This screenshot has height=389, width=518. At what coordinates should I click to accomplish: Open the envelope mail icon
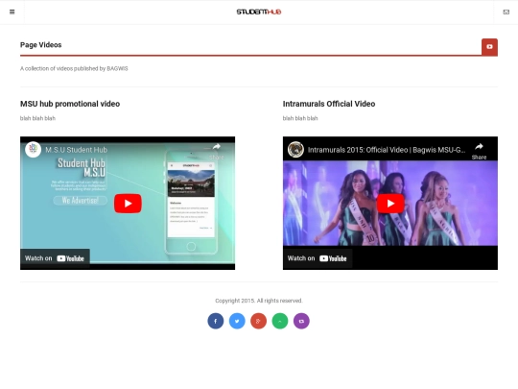506,12
